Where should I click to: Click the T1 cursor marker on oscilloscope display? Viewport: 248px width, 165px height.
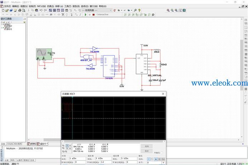point(72,97)
